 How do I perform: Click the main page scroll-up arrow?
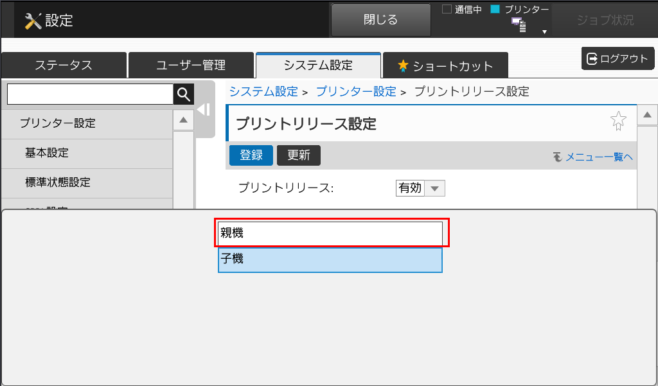647,115
